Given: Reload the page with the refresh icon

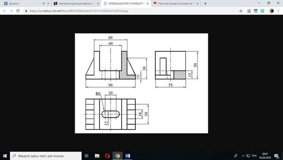Looking at the screenshot, I should click(18, 11).
